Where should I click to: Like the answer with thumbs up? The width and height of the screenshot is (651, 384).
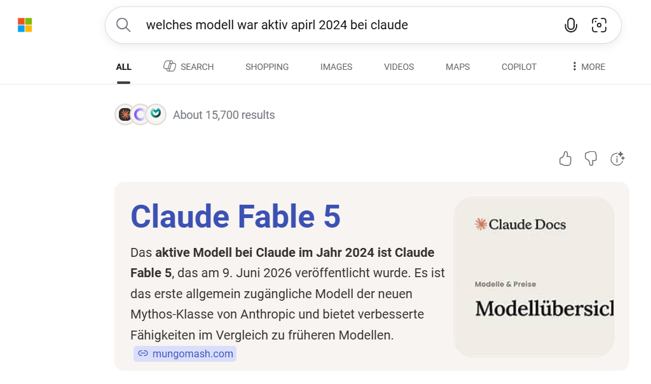(565, 158)
